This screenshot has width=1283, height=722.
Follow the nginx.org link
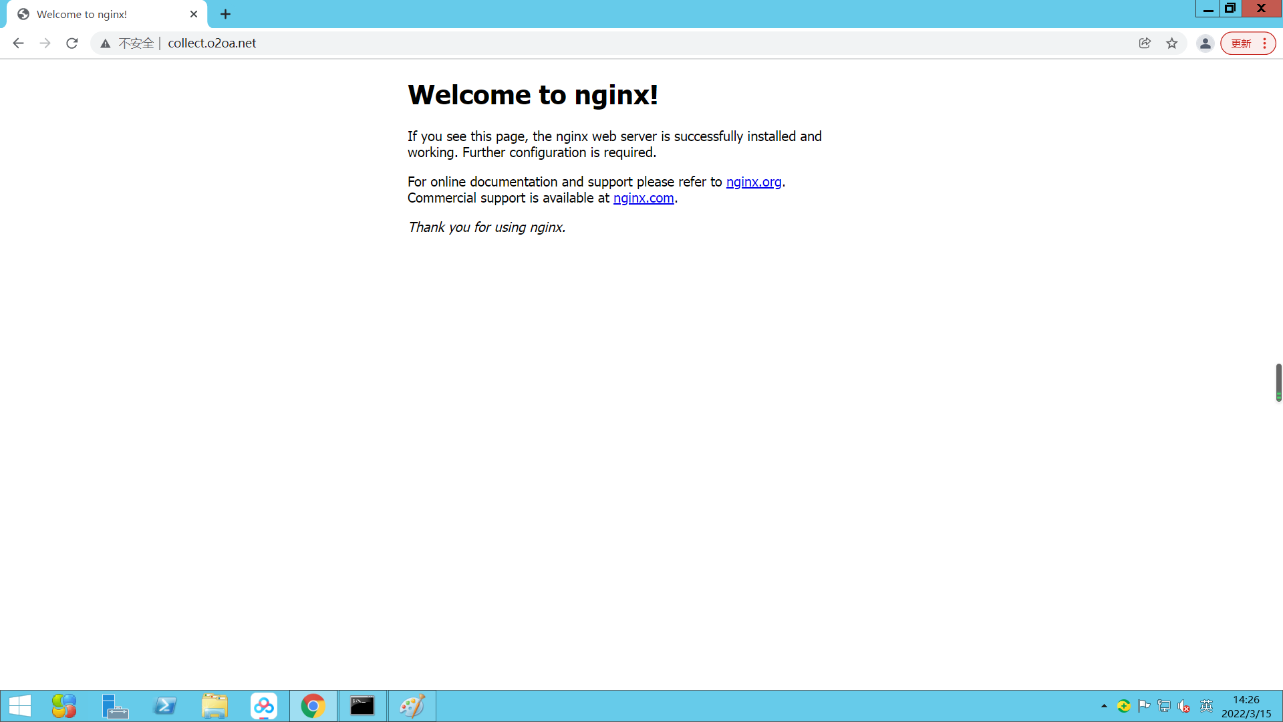753,182
